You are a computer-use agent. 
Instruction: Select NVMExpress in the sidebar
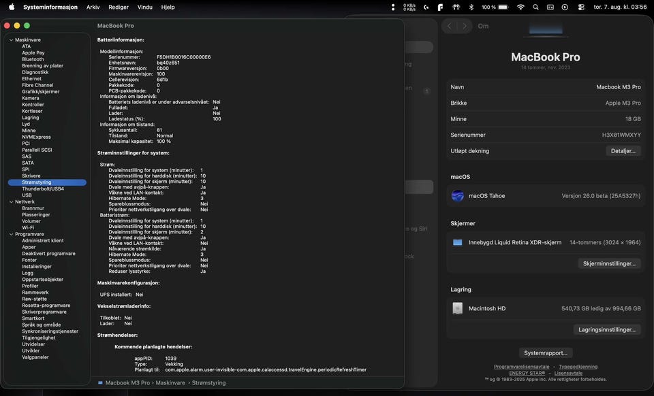pyautogui.click(x=36, y=137)
